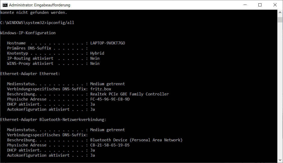
Task: Open the Command Prompt system menu icon
Action: 4,5
